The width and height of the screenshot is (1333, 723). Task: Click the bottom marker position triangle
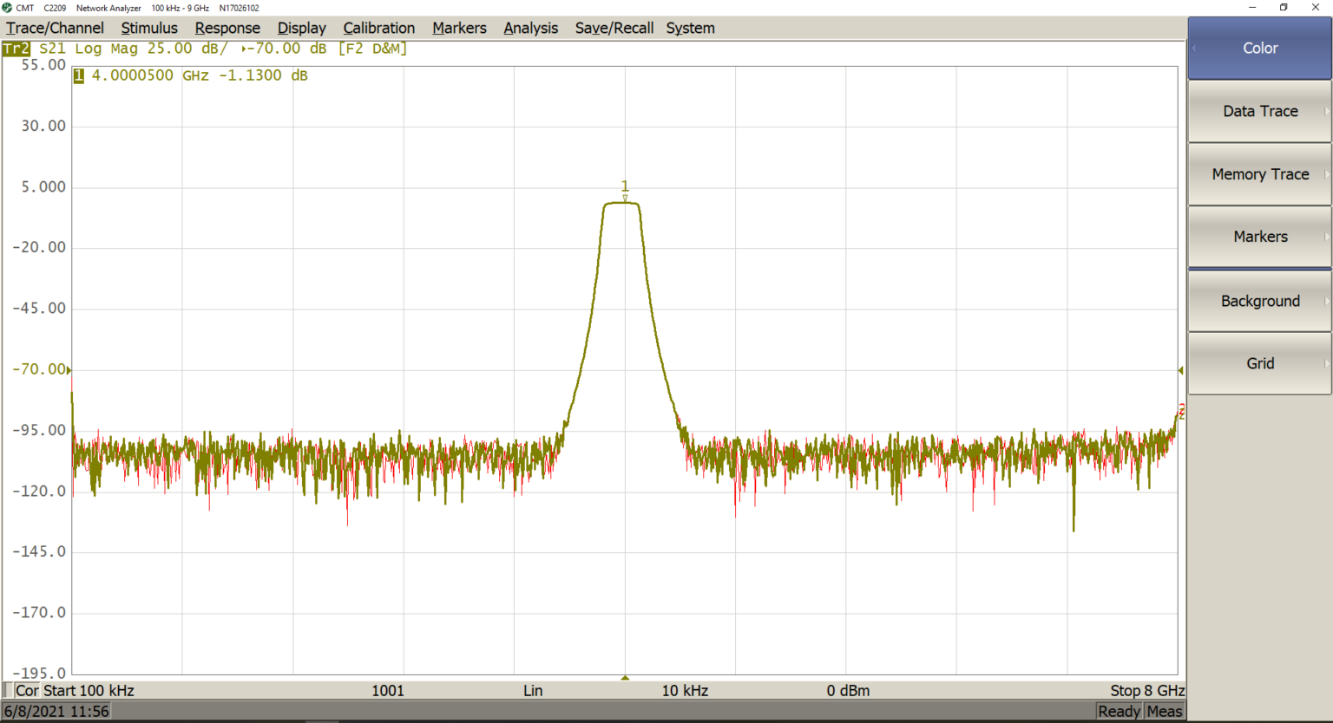[625, 677]
